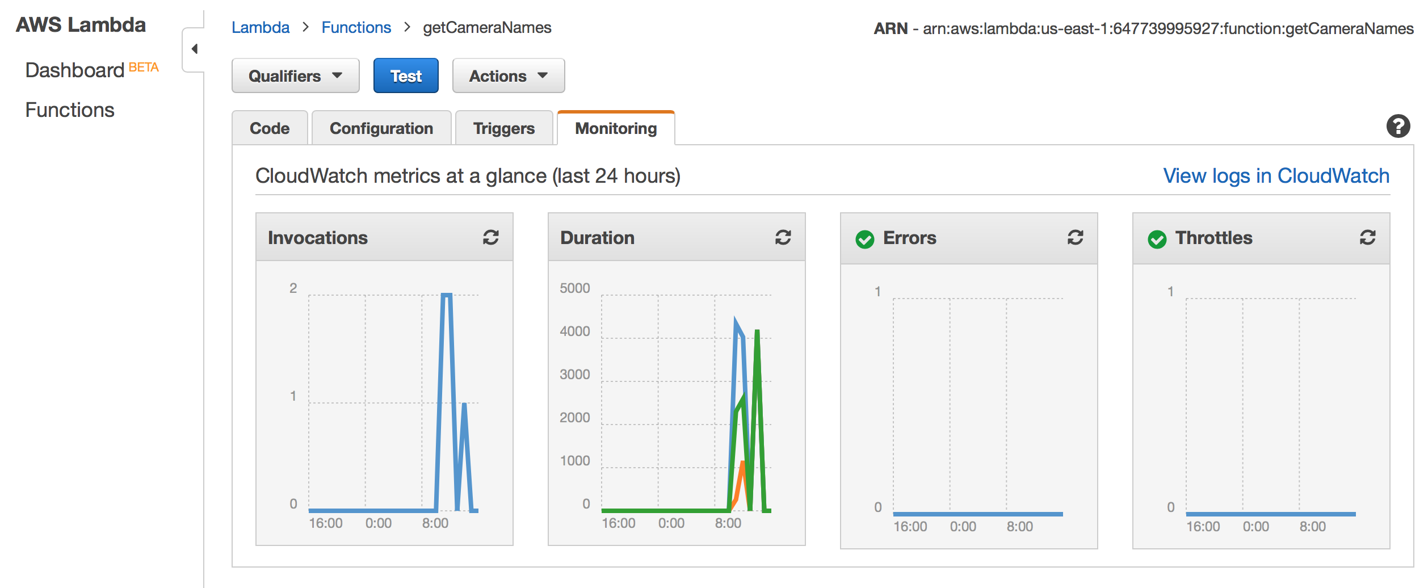Refresh the Invocations chart
Screen dimensions: 1428x588
click(491, 237)
